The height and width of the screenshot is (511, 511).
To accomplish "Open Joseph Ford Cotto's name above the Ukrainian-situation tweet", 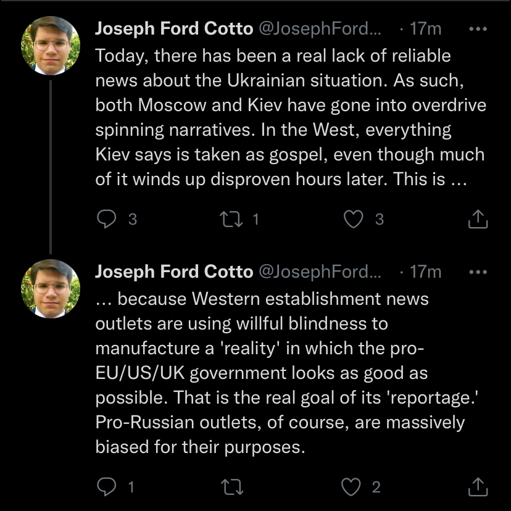I will pos(174,28).
